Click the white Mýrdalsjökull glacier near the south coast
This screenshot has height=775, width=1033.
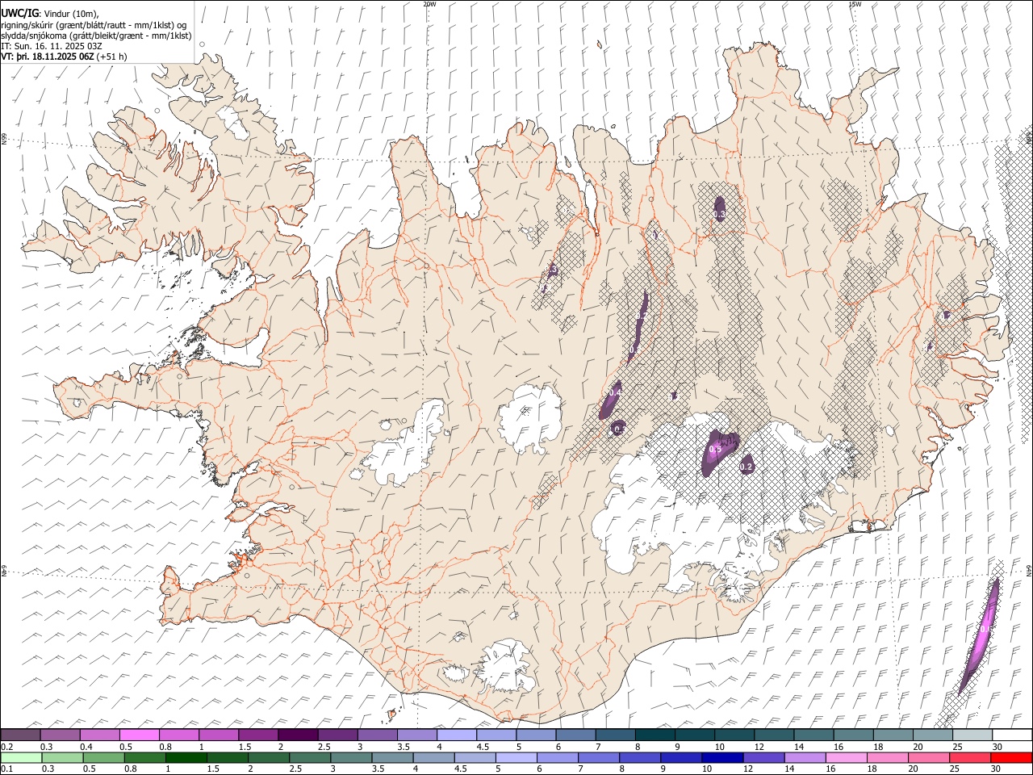[504, 667]
